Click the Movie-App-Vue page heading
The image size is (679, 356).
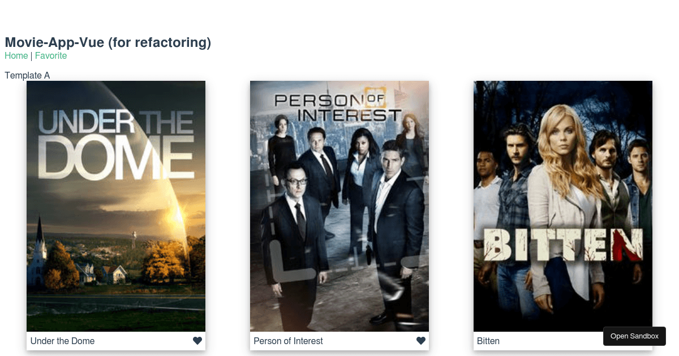pos(108,42)
